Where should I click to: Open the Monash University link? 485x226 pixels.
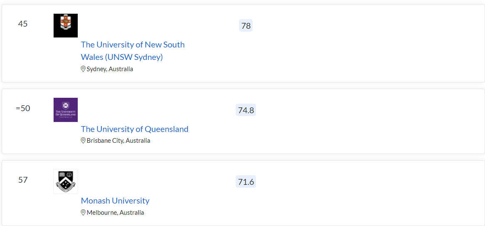[115, 201]
